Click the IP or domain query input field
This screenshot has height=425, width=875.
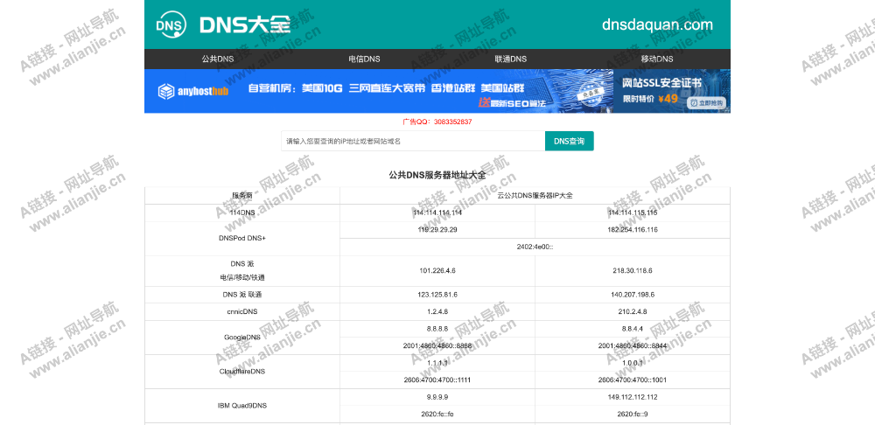(413, 141)
